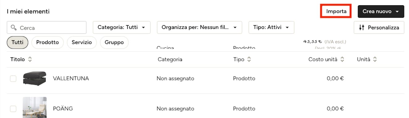Open the Categoria: Tutti dropdown
Viewport: 409px width, 118px height.
pyautogui.click(x=122, y=27)
